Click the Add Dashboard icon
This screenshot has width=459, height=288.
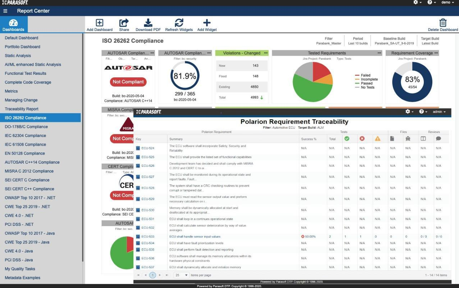pos(100,23)
